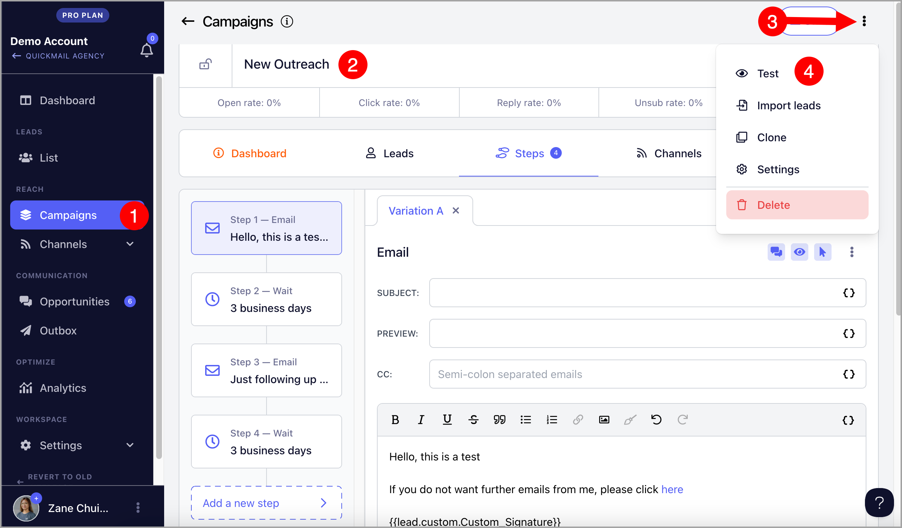902x528 pixels.
Task: Open Dashboard in the sidebar
Action: click(78, 100)
